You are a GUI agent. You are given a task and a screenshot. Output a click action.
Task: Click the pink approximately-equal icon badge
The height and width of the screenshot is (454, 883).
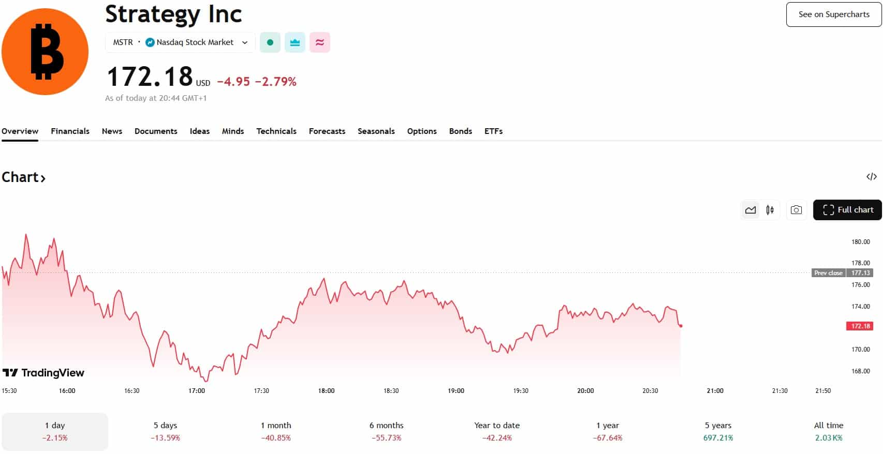320,42
